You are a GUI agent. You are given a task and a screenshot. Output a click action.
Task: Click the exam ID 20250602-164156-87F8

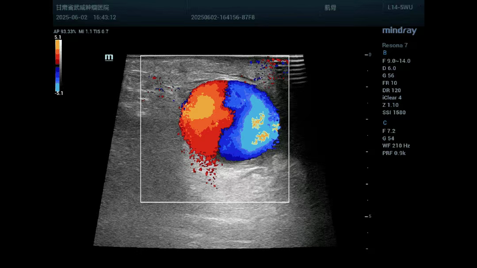[223, 18]
